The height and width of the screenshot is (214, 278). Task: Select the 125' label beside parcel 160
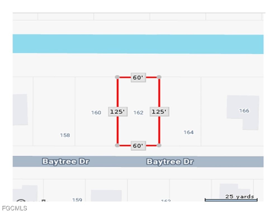118,112
